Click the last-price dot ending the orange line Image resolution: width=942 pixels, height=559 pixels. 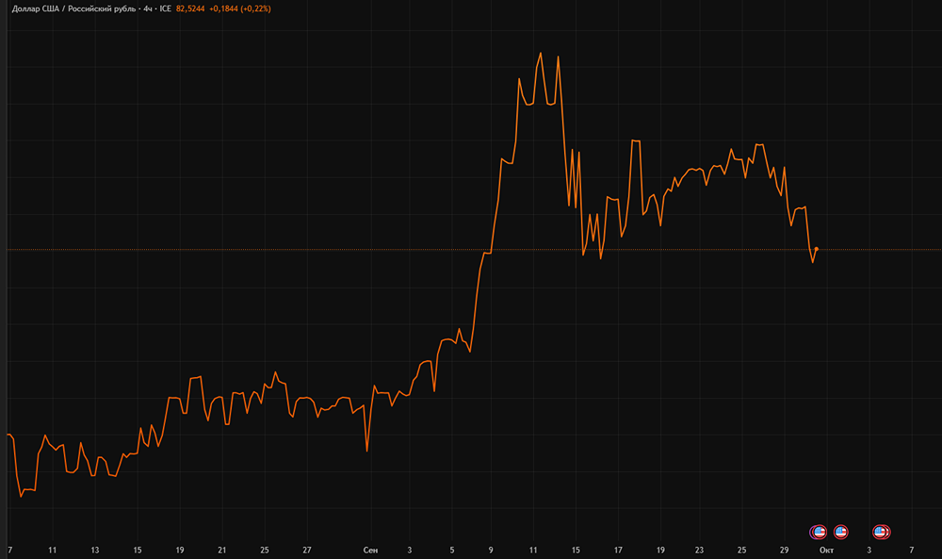817,249
